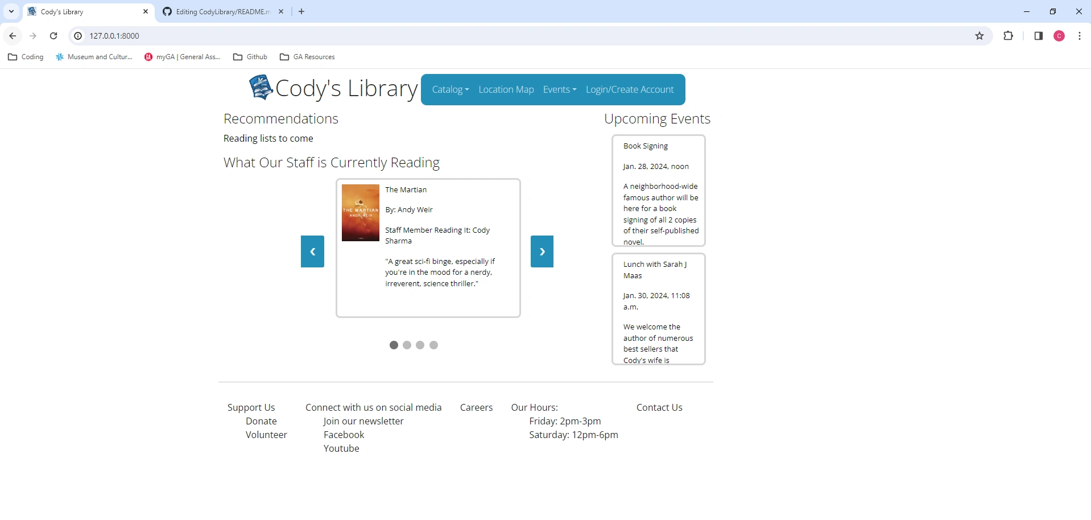Click The Martian book cover thumbnail
Viewport: 1091px width, 520px height.
(x=361, y=213)
